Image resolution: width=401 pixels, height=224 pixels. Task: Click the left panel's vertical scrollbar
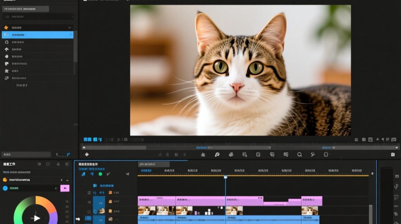(x=75, y=46)
